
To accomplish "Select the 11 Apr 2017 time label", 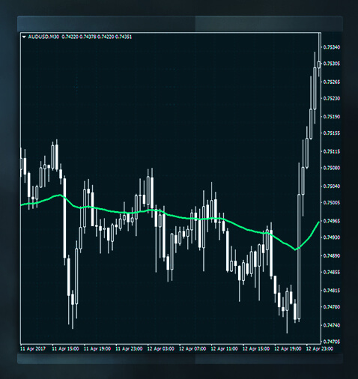I will coord(33,348).
